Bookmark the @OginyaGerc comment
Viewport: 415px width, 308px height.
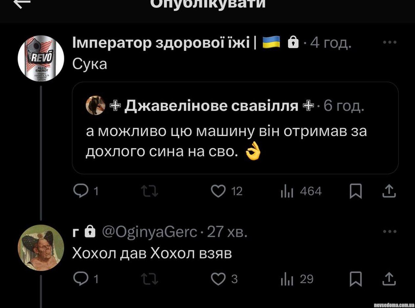356,279
